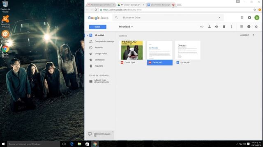The width and height of the screenshot is (263, 147).
Task: Open Papelera de reciclaje on desktop
Action: (x=5, y=7)
